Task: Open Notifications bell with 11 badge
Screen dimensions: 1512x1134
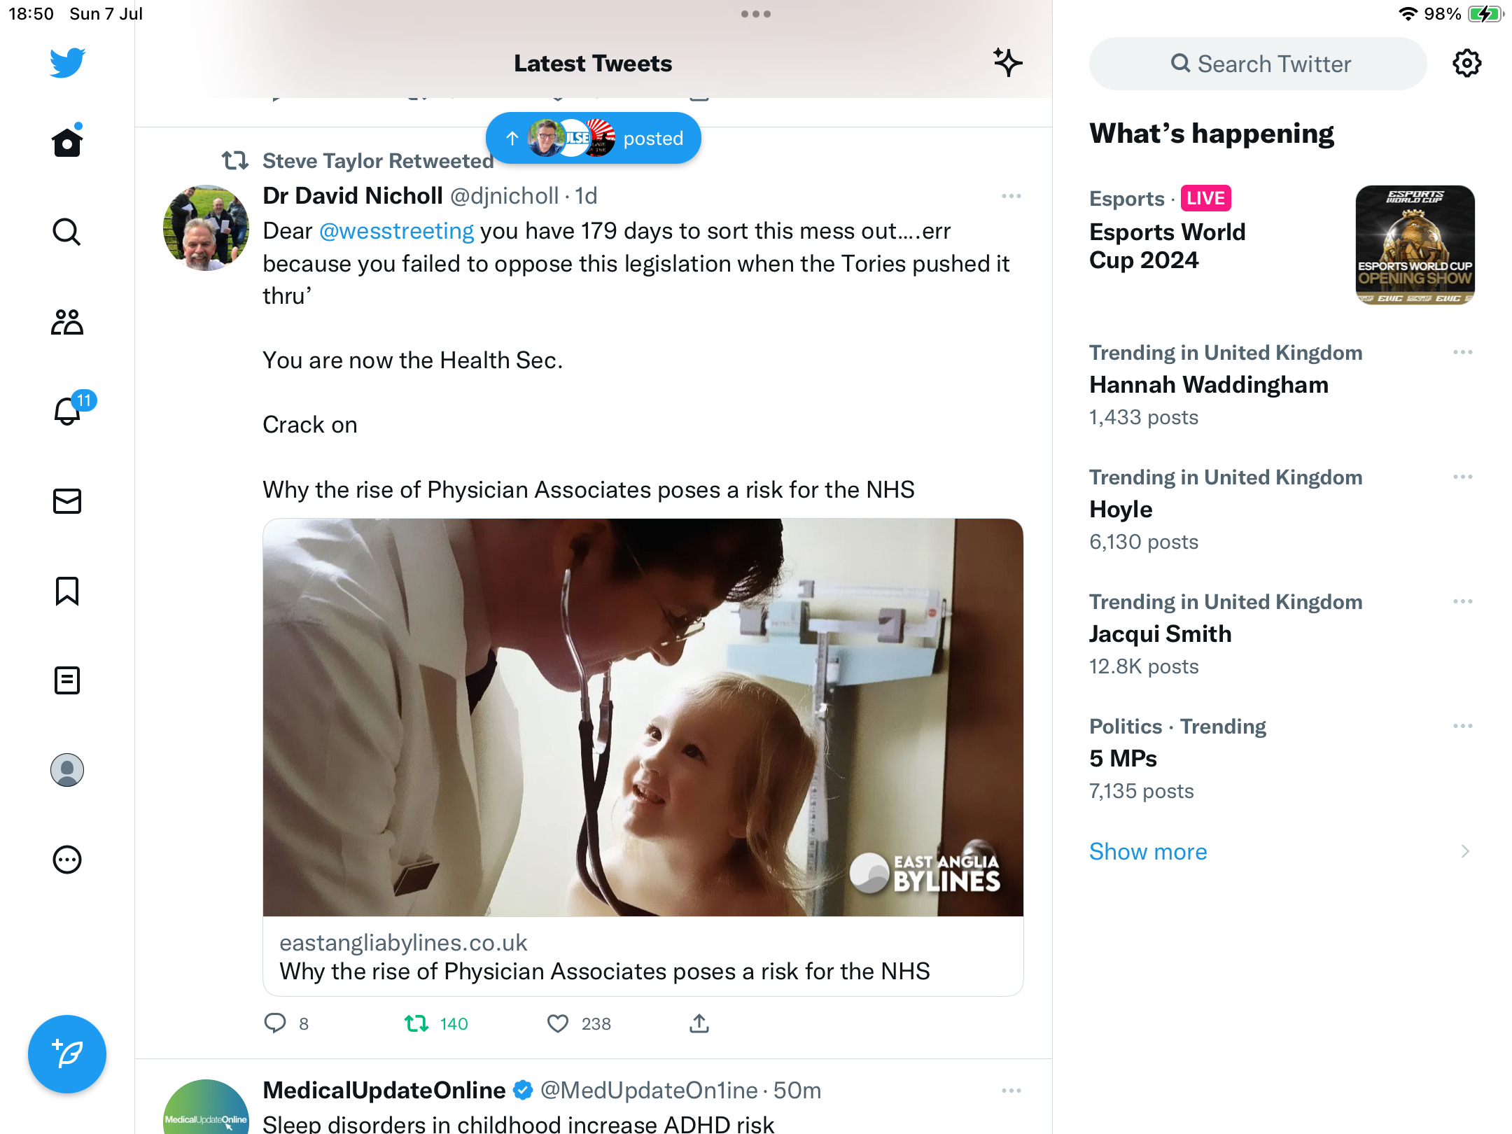Action: pos(67,411)
